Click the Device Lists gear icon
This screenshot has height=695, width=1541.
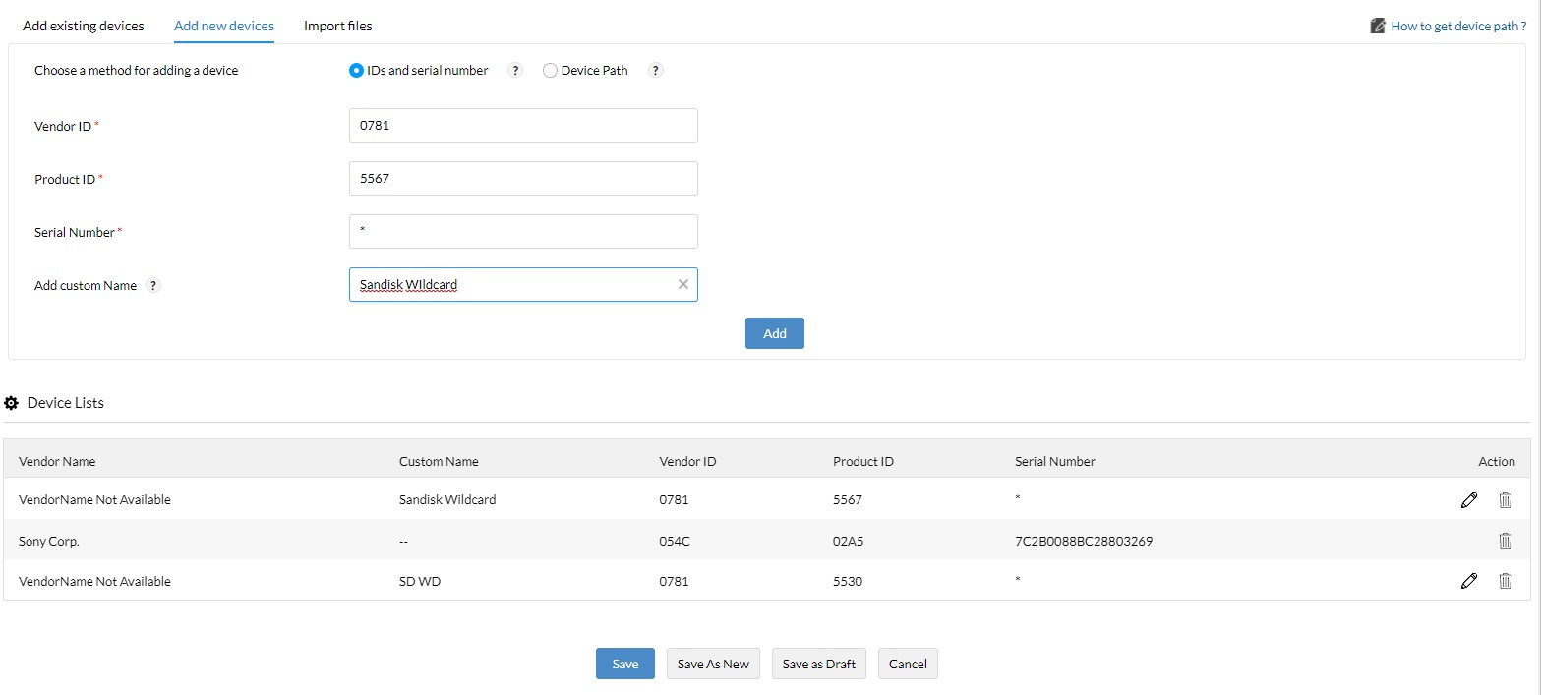pos(12,403)
